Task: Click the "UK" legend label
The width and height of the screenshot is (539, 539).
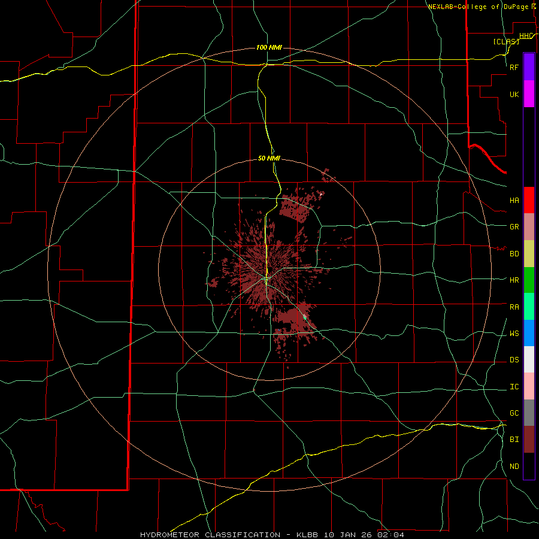Action: click(514, 95)
